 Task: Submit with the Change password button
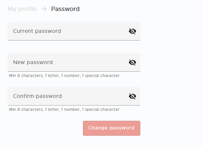point(111,128)
